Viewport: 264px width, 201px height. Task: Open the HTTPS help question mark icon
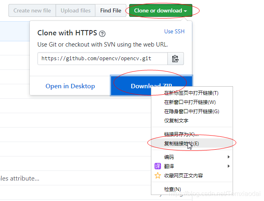click(x=102, y=34)
